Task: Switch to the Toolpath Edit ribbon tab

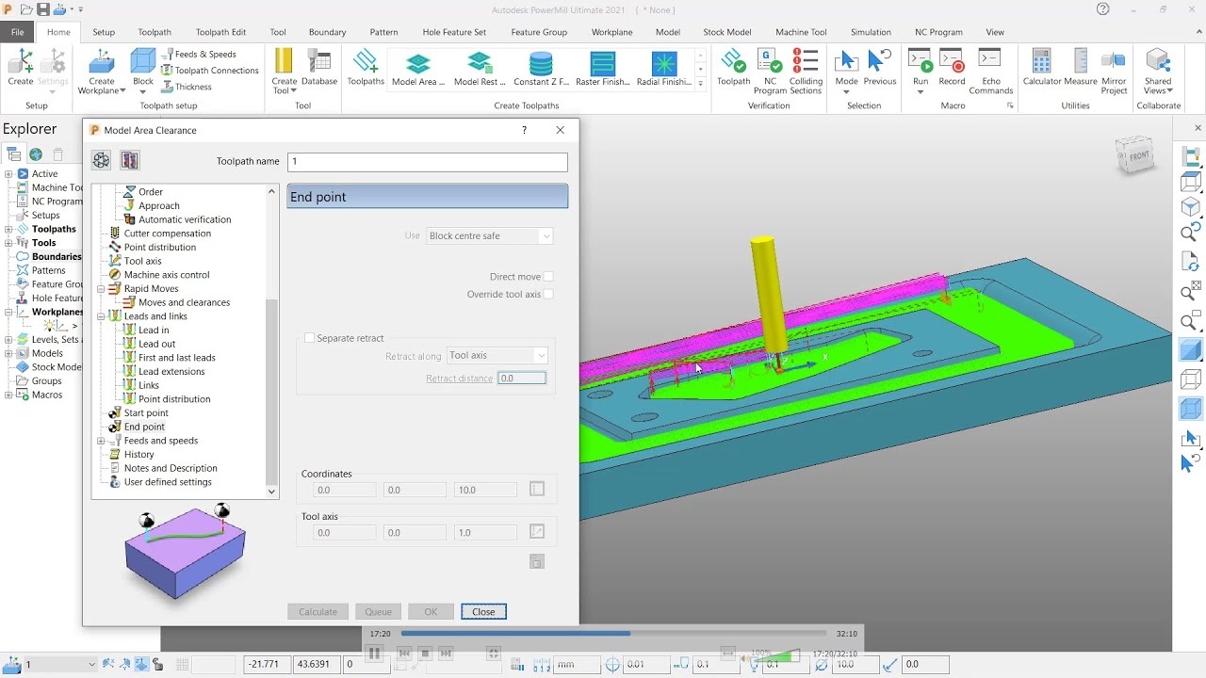Action: tap(220, 32)
